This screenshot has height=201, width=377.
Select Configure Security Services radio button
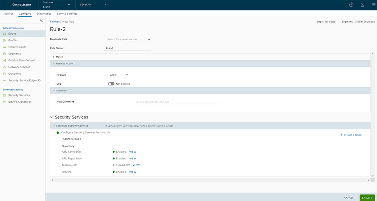[58, 133]
